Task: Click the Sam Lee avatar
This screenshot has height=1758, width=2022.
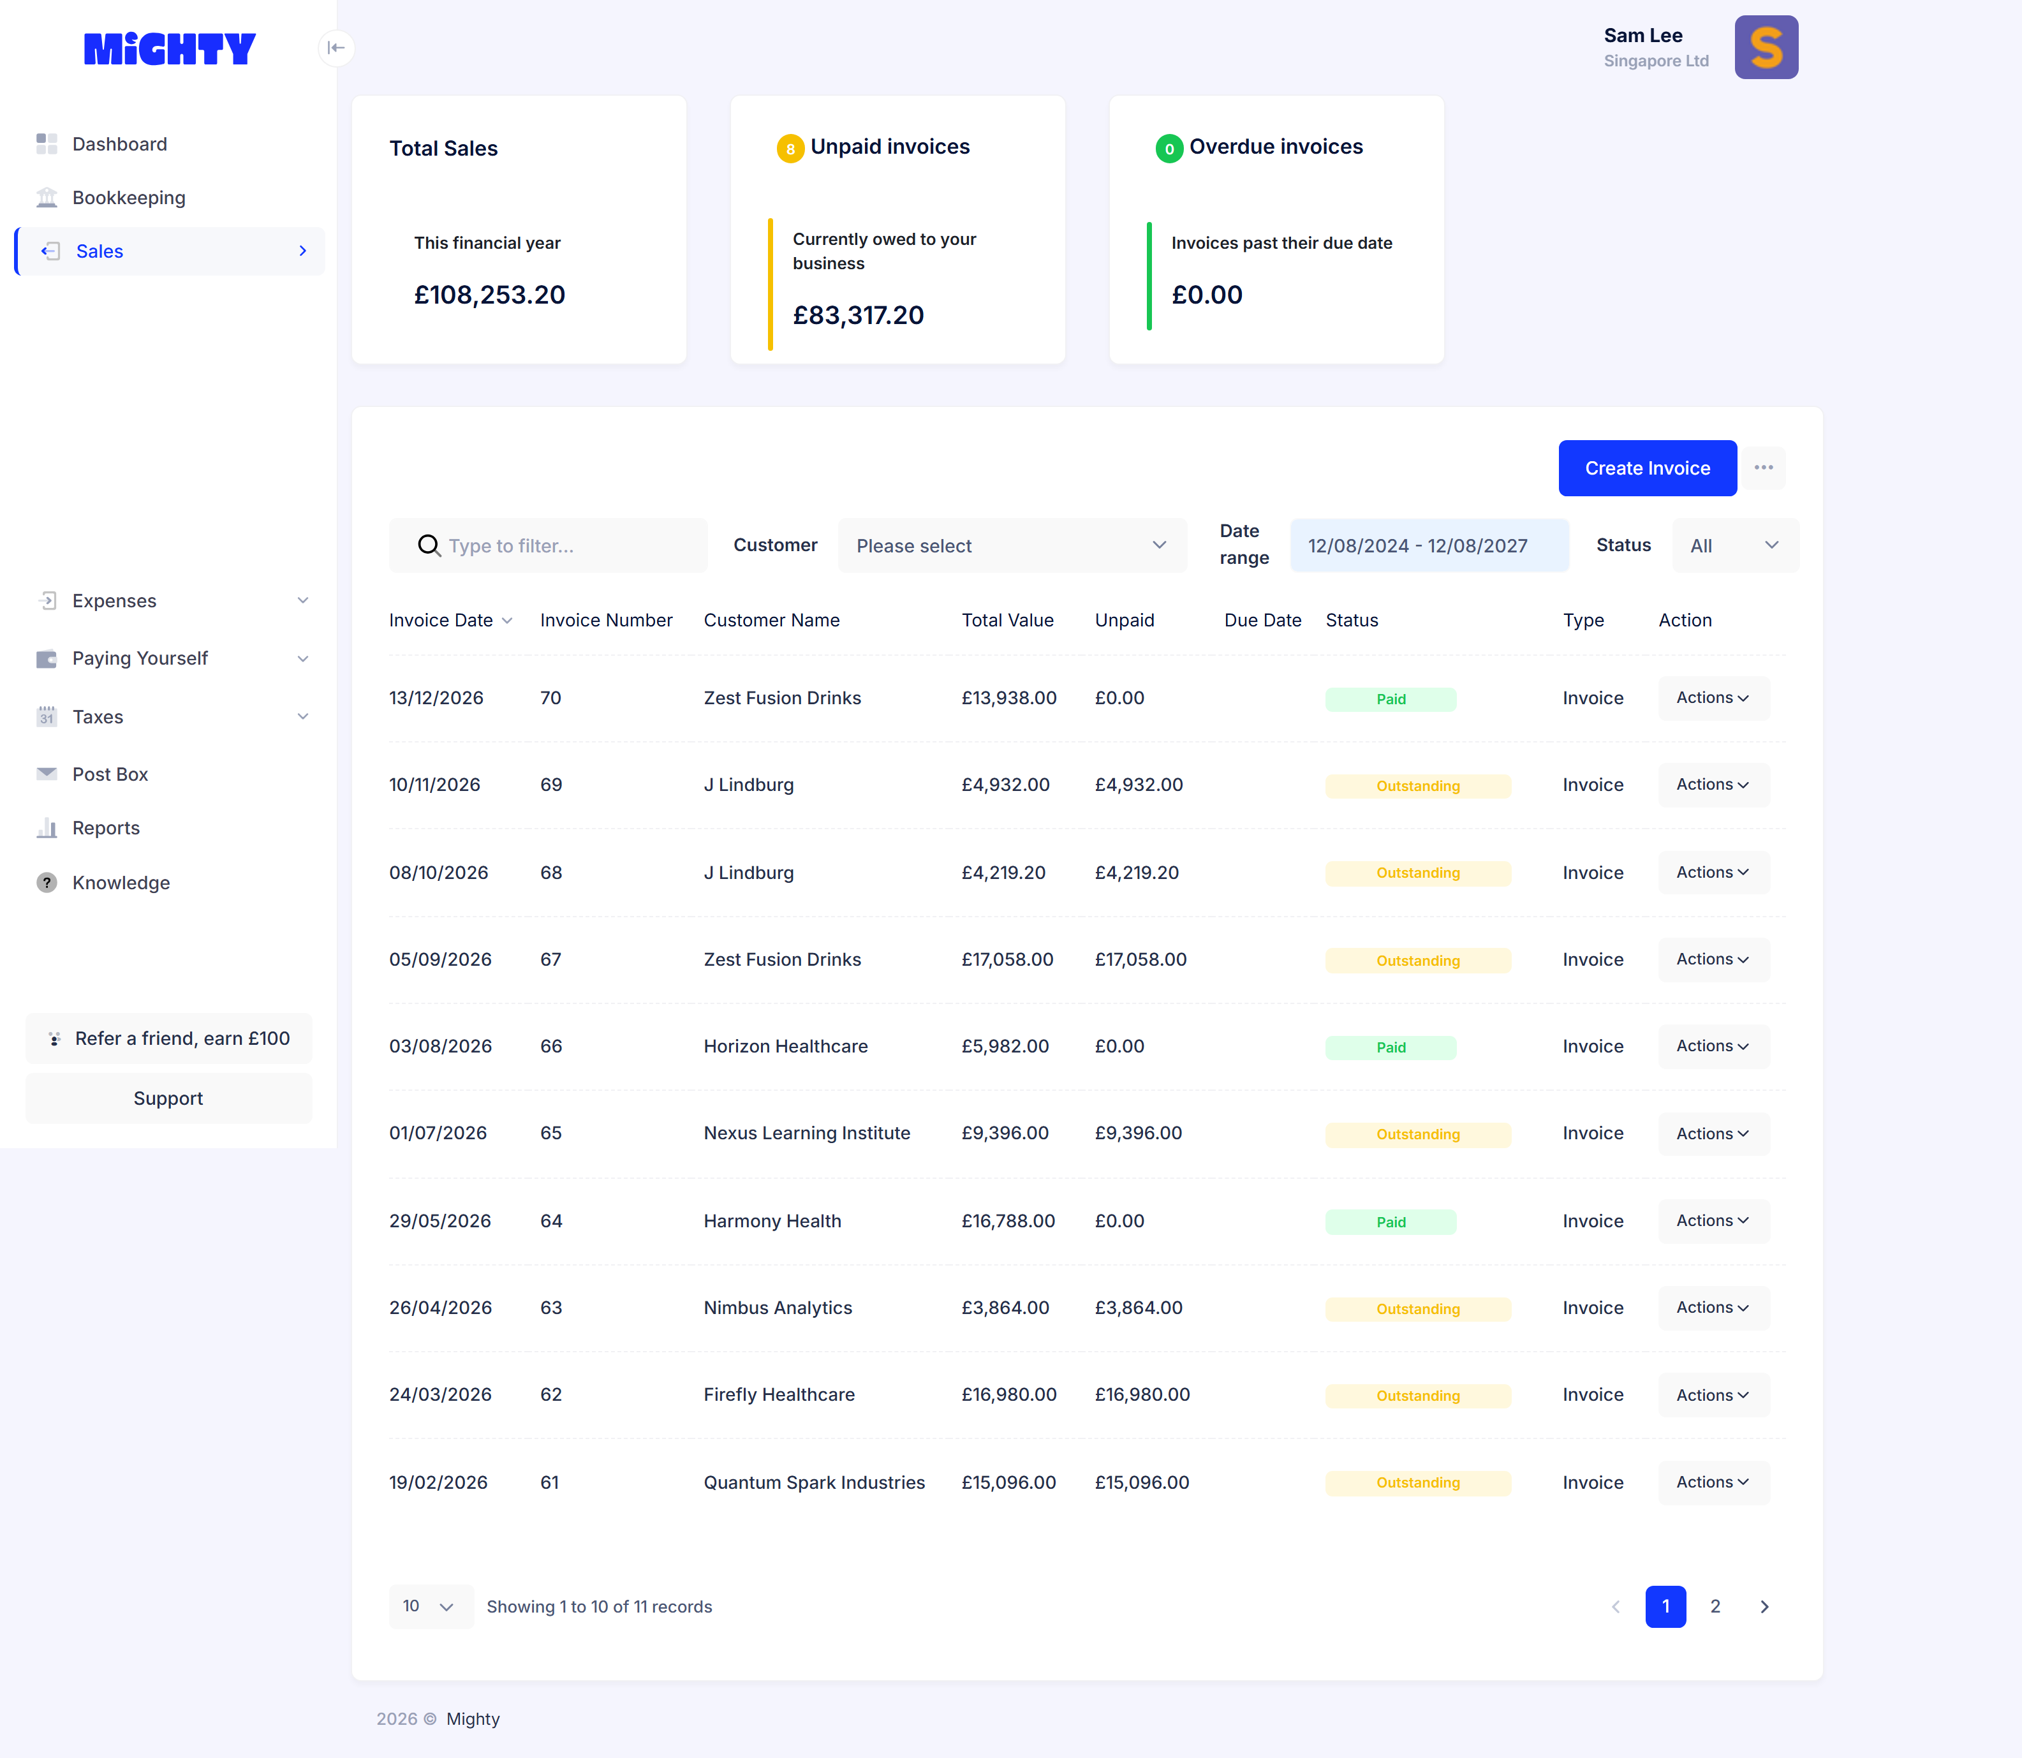Action: pyautogui.click(x=1766, y=47)
